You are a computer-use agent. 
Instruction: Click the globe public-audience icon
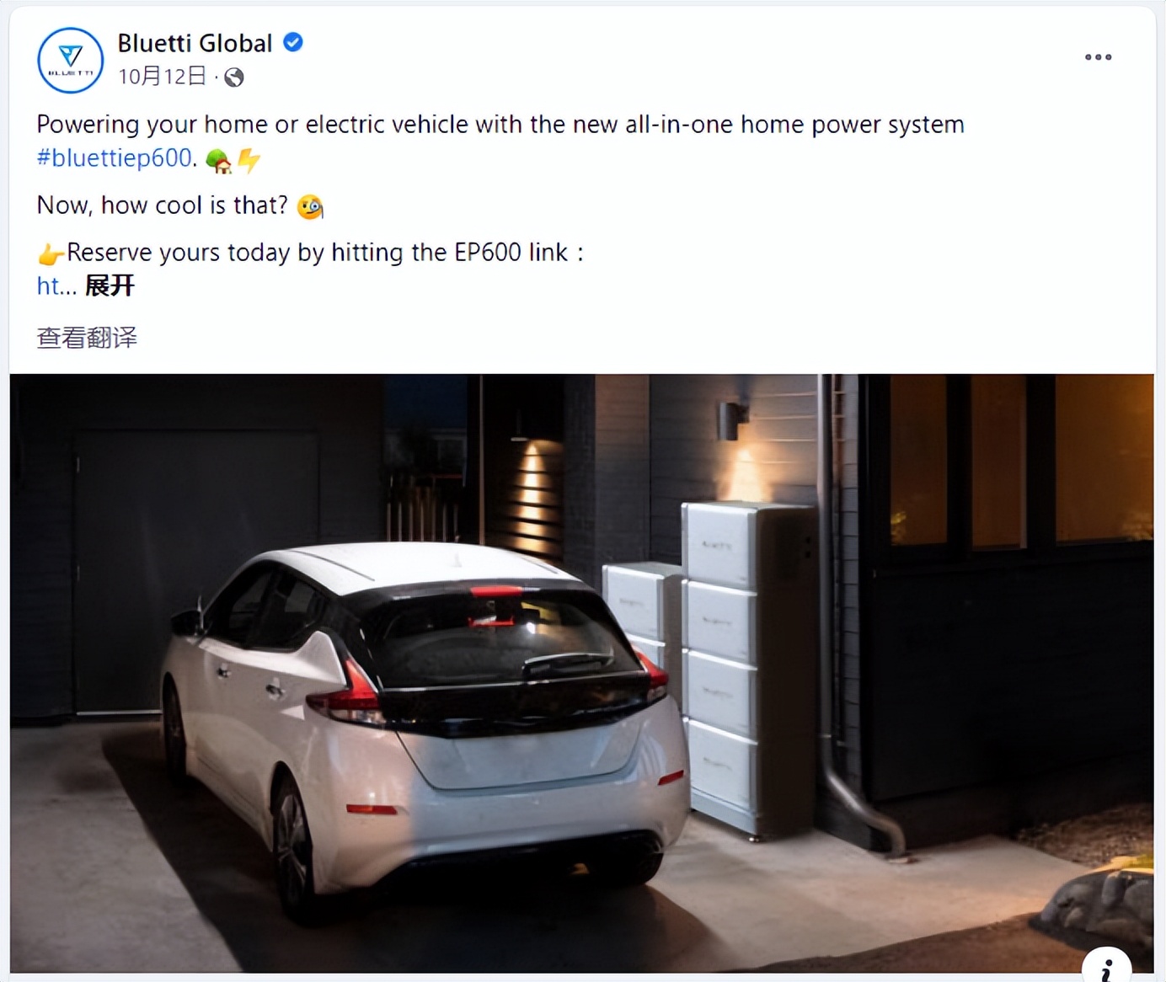234,77
